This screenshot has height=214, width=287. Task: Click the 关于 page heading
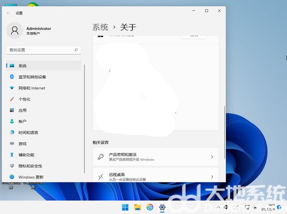128,28
